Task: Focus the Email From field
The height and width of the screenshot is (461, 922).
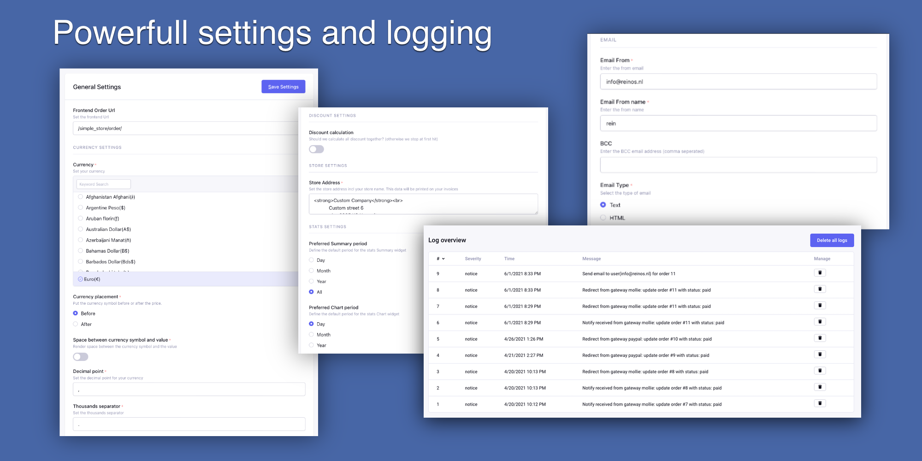Action: tap(739, 82)
